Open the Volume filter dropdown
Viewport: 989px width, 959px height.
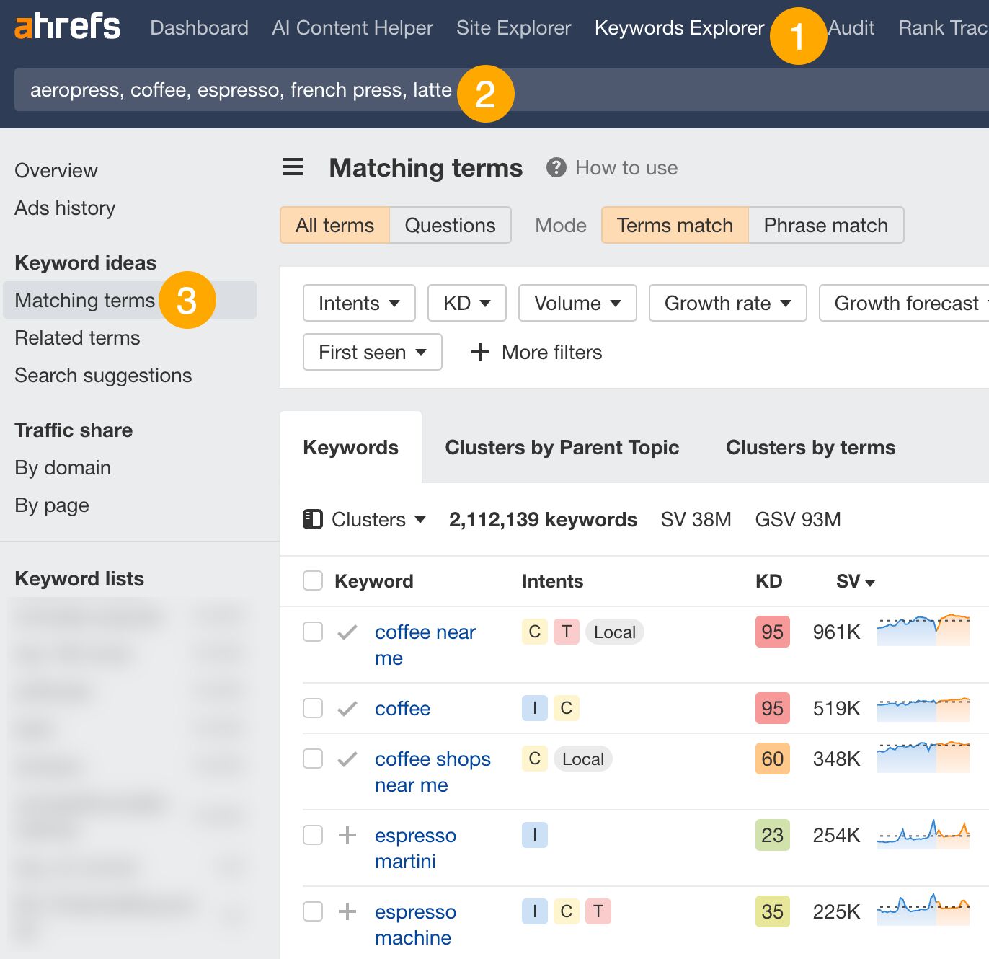[x=577, y=303]
